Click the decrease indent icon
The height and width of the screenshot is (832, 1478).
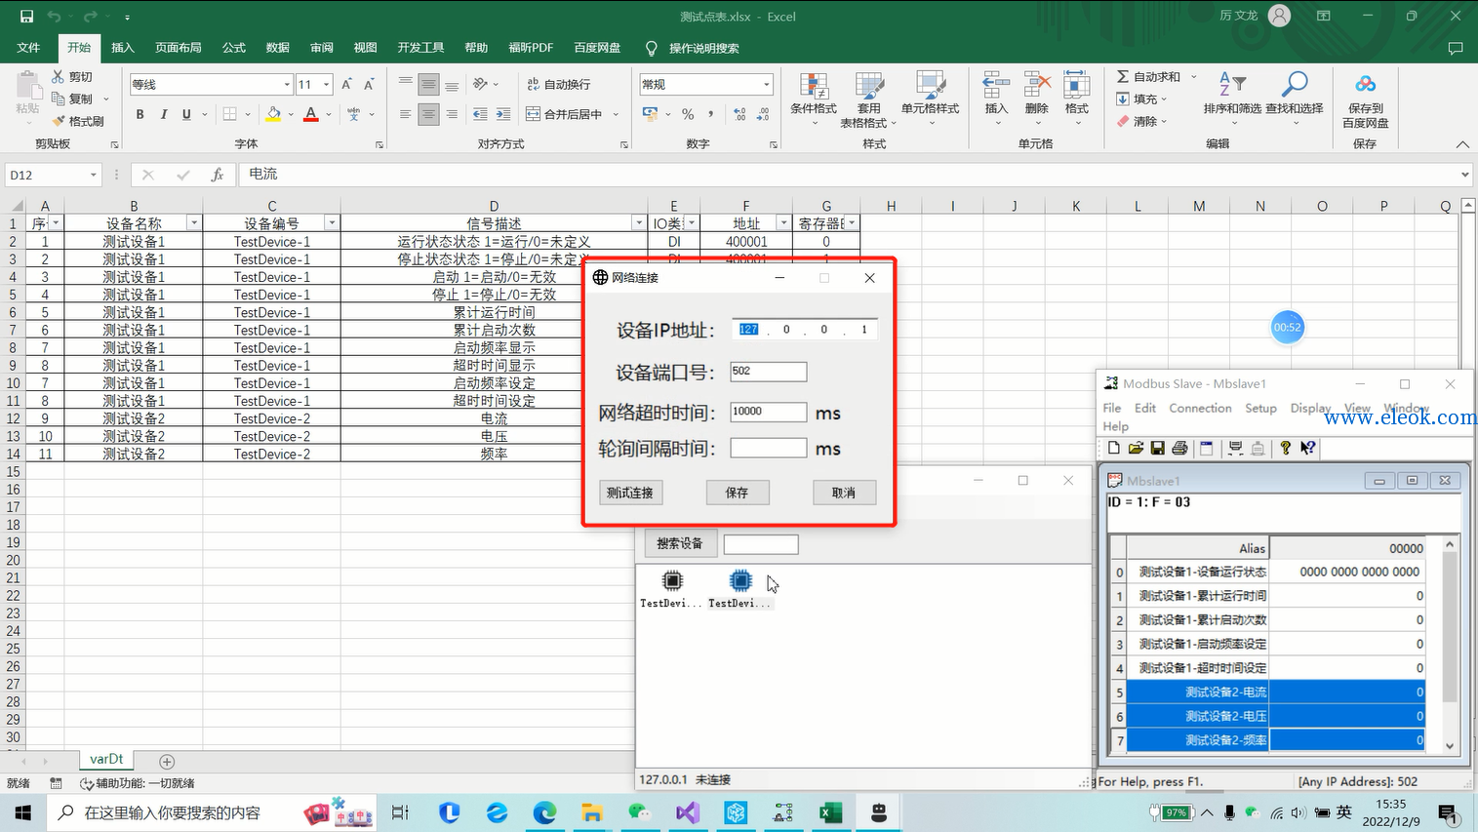[x=480, y=114]
